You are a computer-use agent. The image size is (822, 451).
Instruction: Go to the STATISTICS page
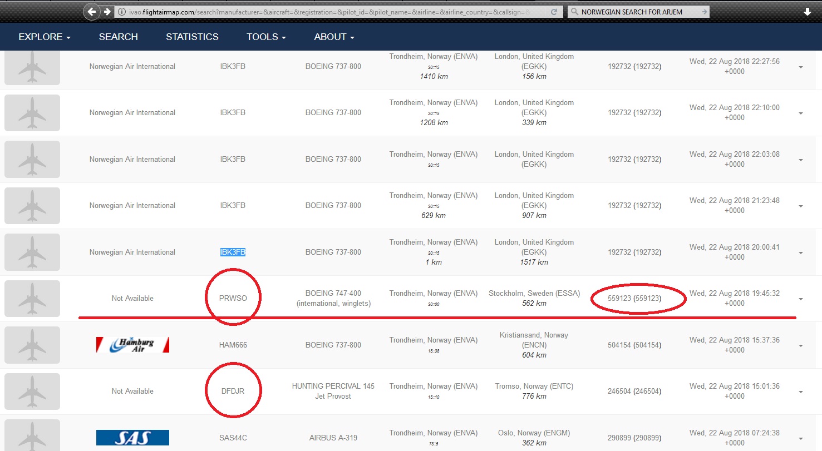[x=192, y=37]
